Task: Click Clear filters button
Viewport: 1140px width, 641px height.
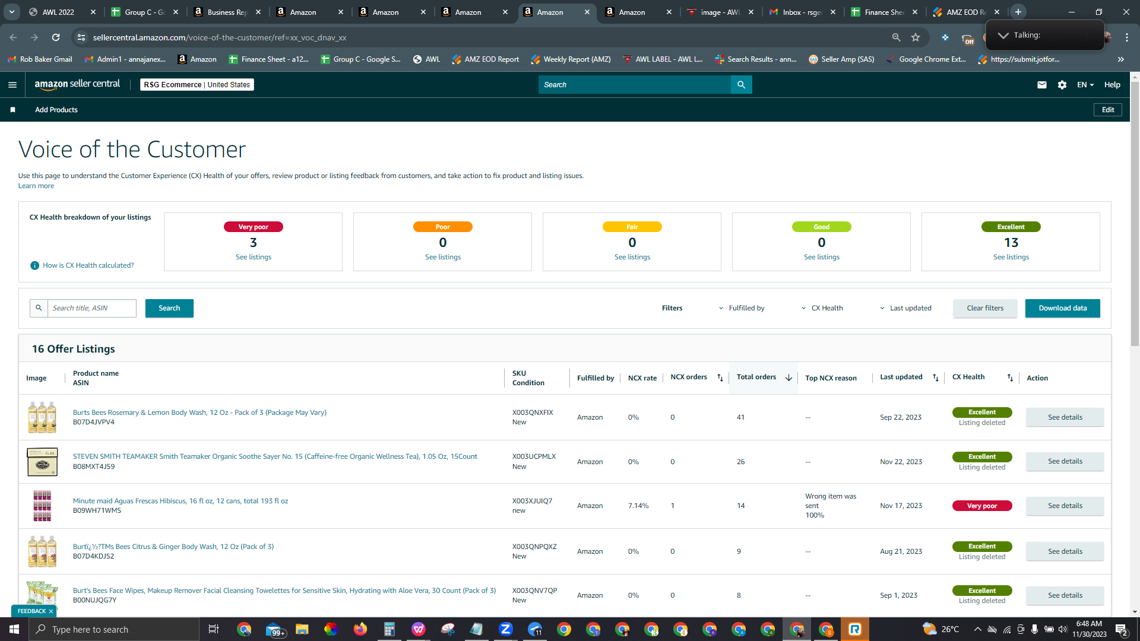Action: point(985,308)
